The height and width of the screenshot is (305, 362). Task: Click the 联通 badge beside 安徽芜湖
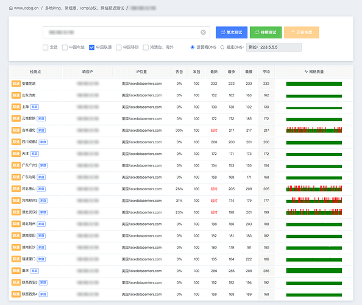coord(16,84)
